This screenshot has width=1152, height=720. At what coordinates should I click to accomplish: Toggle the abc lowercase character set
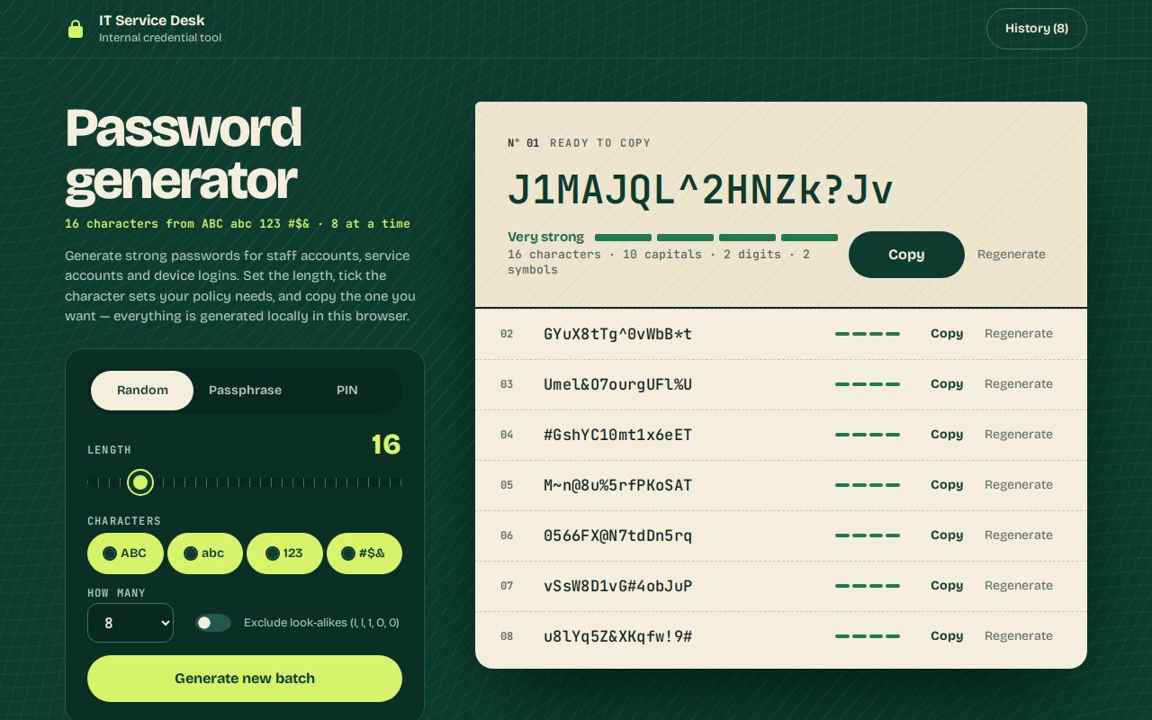click(205, 553)
